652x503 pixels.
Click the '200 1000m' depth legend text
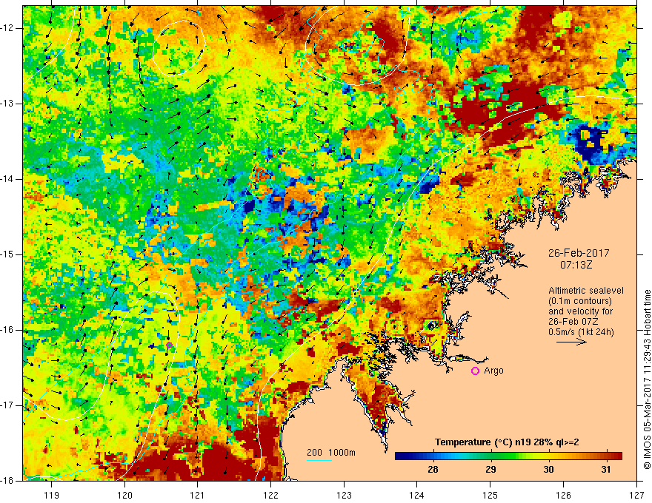(x=331, y=453)
